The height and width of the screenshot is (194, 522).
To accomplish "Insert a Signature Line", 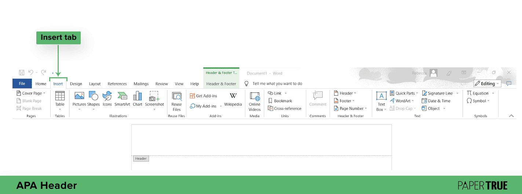I will [437, 93].
